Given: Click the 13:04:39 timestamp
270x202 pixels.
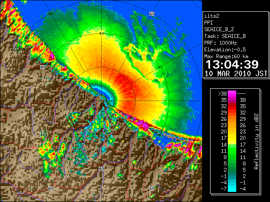Looking at the screenshot, I should (232, 64).
